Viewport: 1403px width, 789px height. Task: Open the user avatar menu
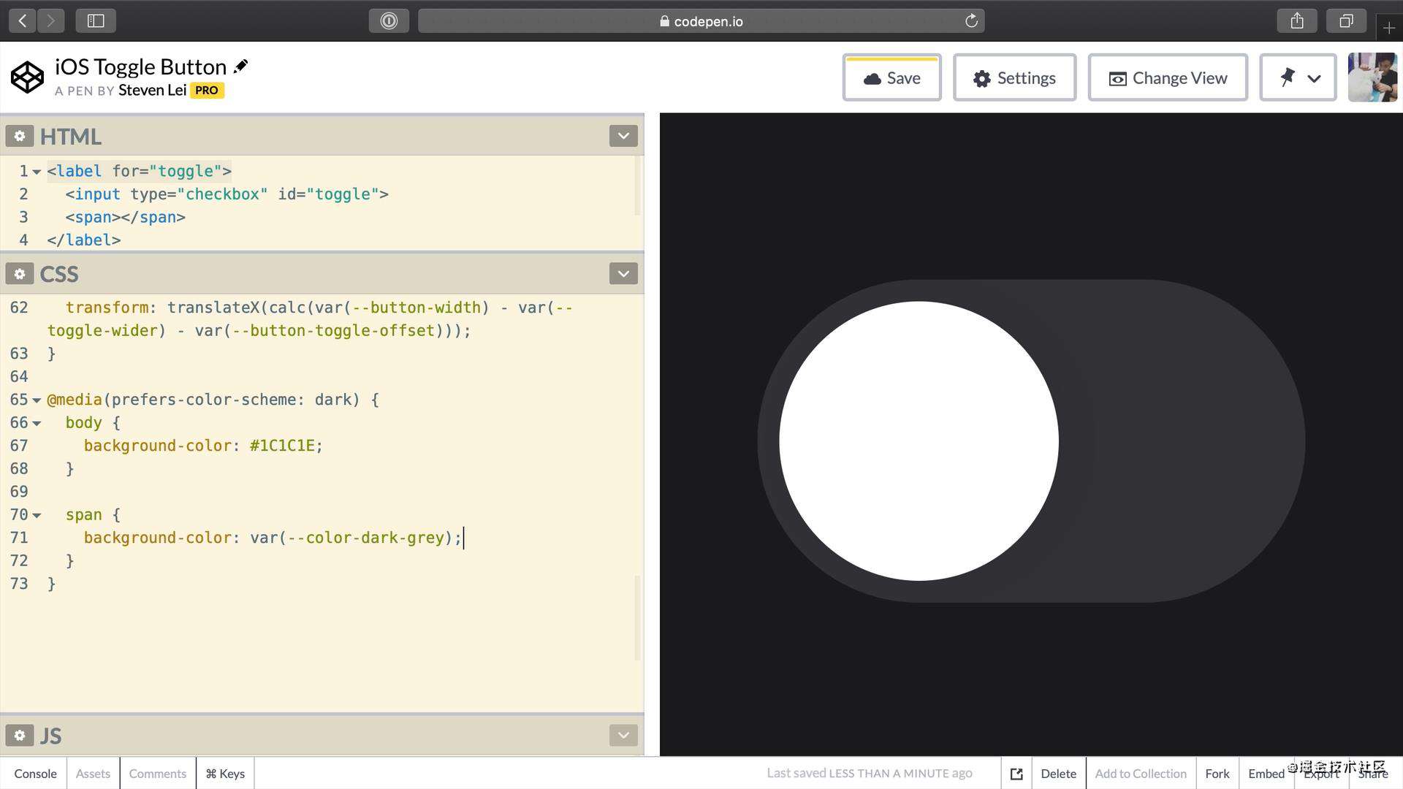tap(1372, 77)
